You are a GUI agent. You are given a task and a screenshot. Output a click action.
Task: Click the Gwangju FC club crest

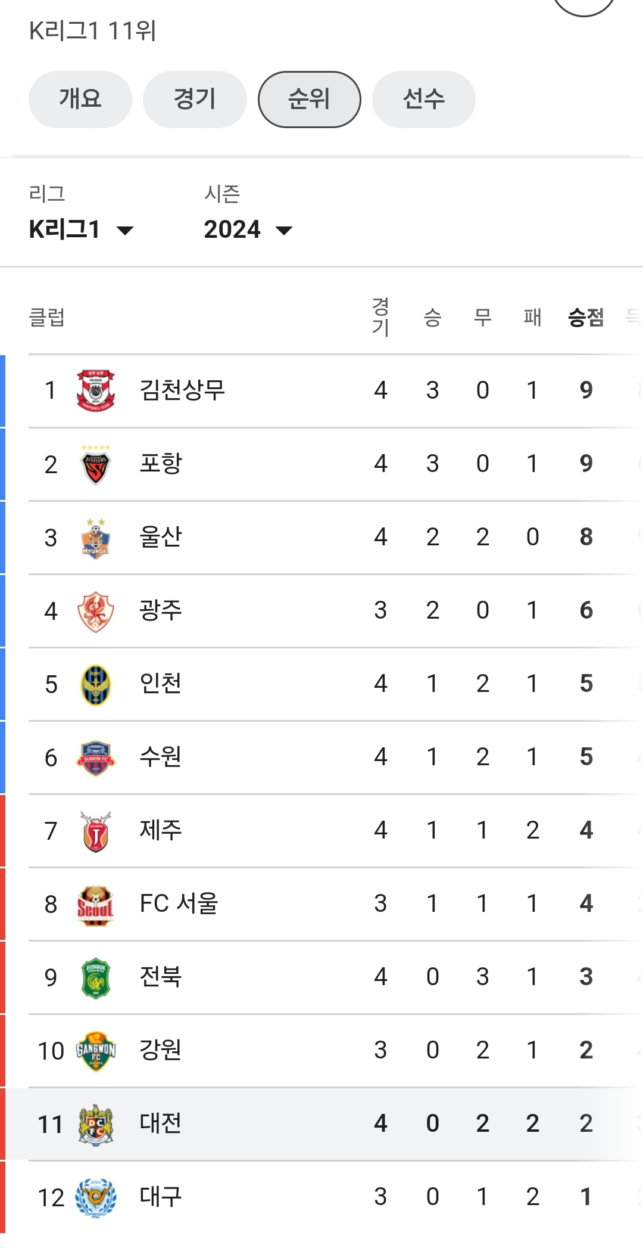(x=96, y=611)
